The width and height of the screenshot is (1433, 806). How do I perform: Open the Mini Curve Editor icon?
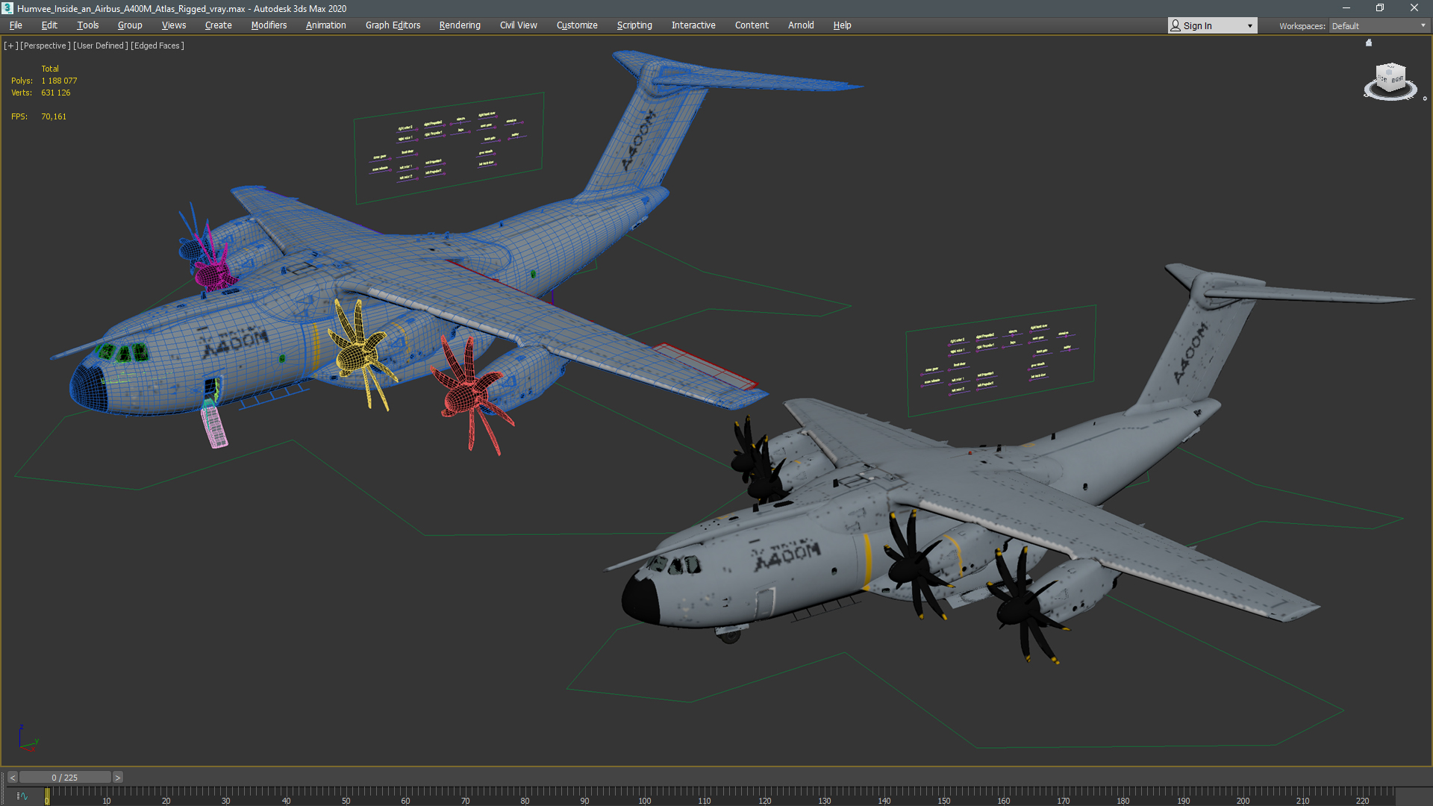pos(22,796)
